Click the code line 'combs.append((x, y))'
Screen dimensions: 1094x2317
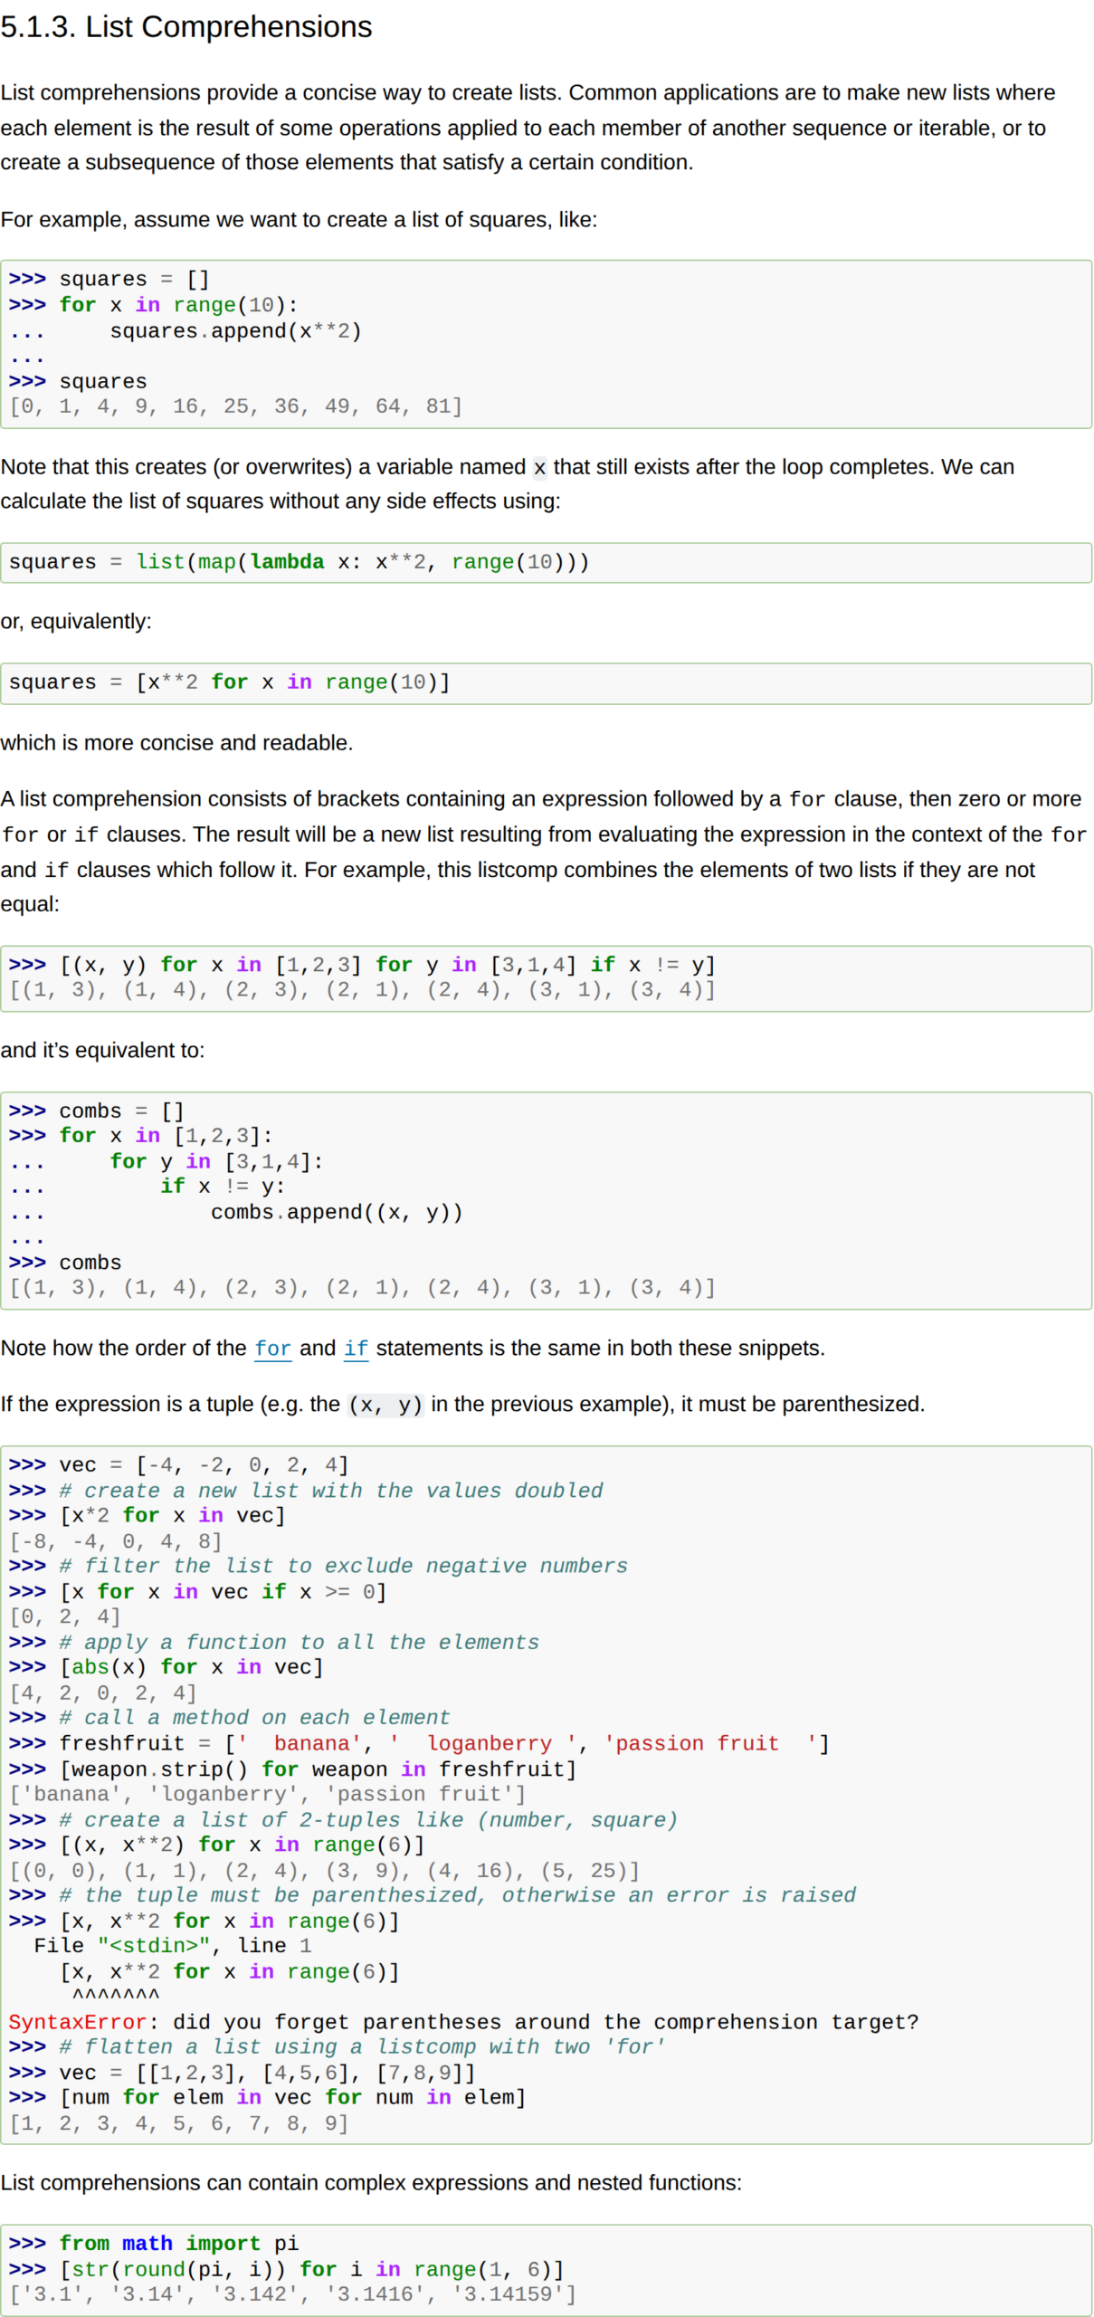[337, 1213]
